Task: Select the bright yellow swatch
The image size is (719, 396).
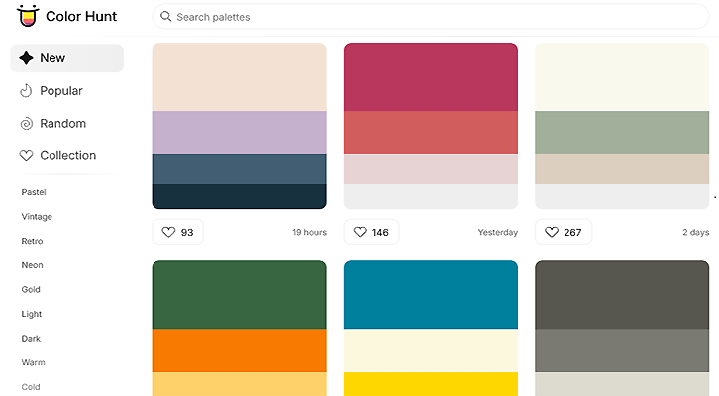Action: 431,384
